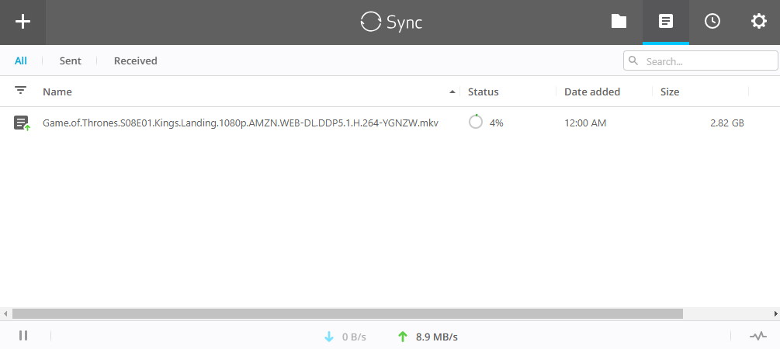Sort by the Status column header
The width and height of the screenshot is (780, 349).
point(483,92)
